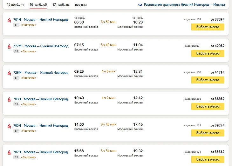Click the train icon for 705Ч

(9, 126)
